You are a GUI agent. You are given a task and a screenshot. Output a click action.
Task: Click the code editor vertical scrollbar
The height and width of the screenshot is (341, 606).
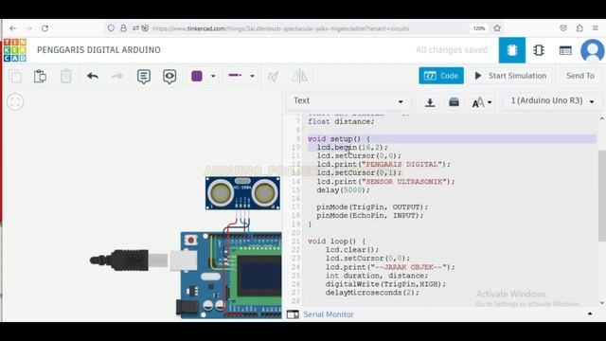click(602, 195)
